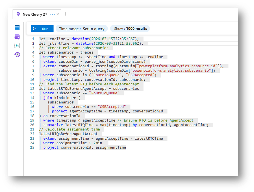Open the Query history clock icon
Screen dimensions: 254x192
pyautogui.click(x=17, y=55)
